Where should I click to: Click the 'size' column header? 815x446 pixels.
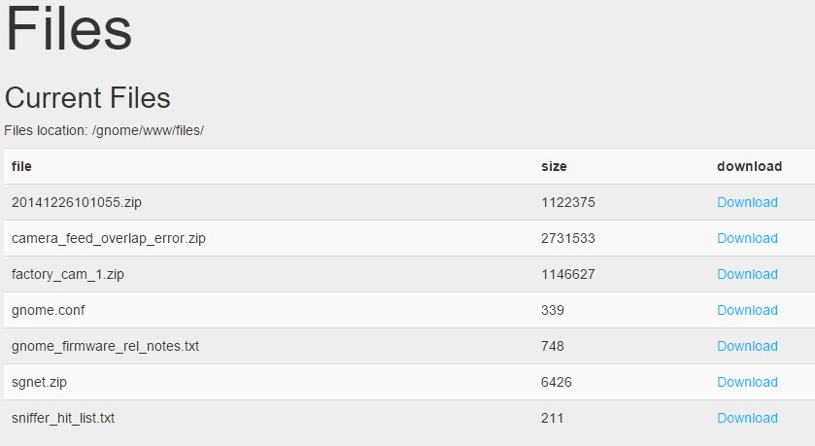coord(554,166)
